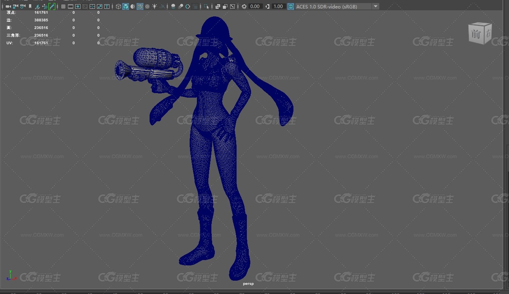
Task: Click the edge count 388385 value
Action: tap(41, 20)
